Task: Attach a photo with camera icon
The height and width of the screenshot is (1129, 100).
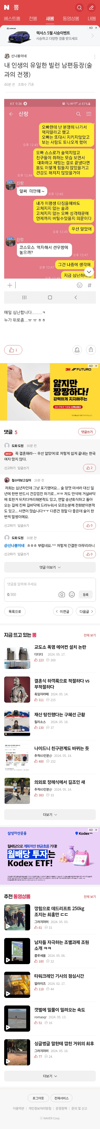Action: click(x=62, y=595)
